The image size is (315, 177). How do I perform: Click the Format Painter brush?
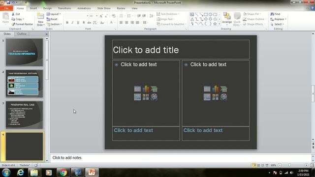(22, 24)
